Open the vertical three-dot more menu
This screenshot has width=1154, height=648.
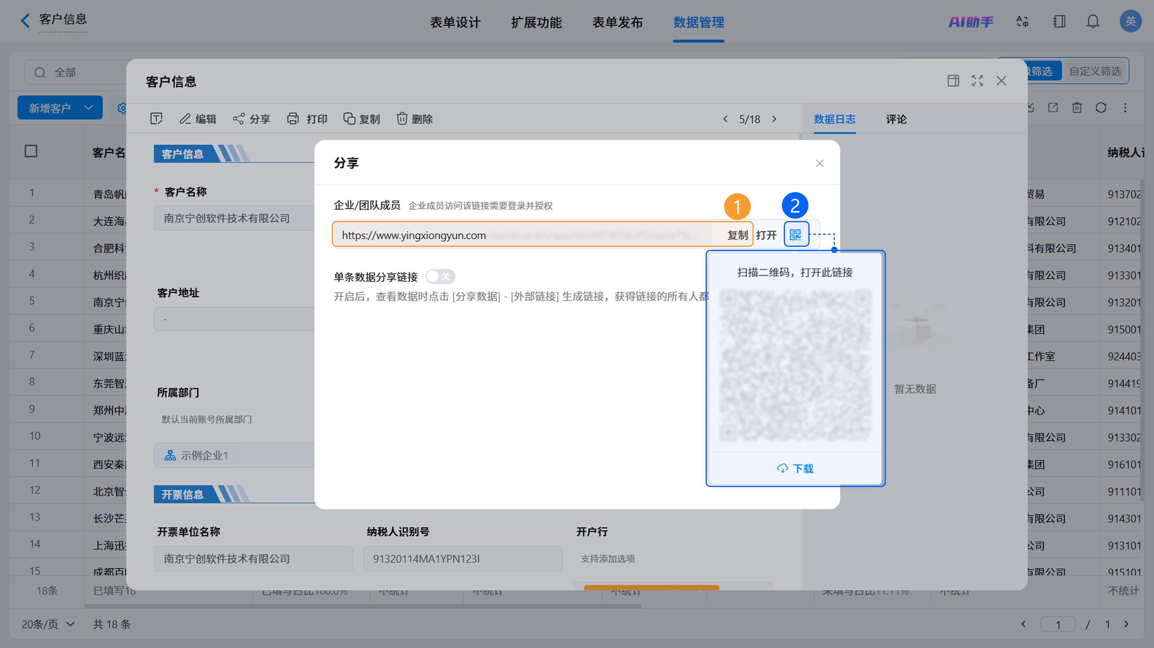[1125, 107]
